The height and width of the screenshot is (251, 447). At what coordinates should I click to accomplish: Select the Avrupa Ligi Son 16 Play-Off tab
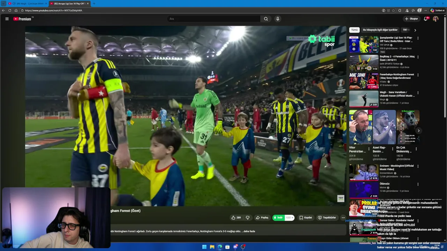point(69,3)
